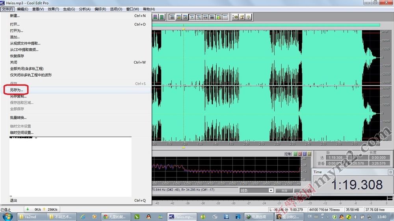Click the question mark help toolbar icon

248,17
